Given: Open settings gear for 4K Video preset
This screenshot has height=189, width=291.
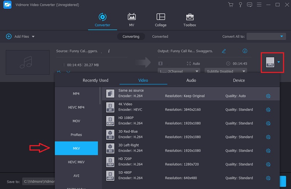Looking at the screenshot, I should pos(268,110).
